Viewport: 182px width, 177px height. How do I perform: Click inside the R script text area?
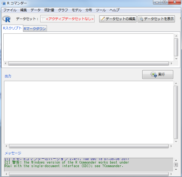[x=89, y=47]
